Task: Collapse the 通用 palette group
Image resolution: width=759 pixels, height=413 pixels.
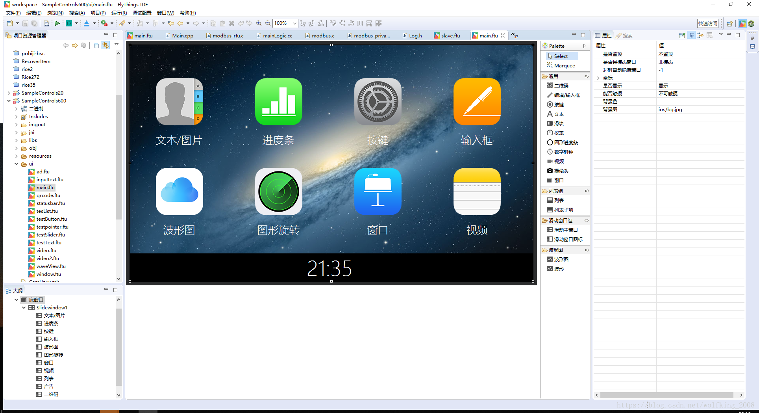Action: [565, 76]
